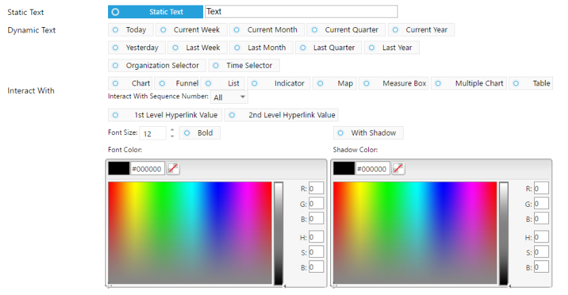
Task: Choose the Organization Selector option
Action: click(157, 65)
